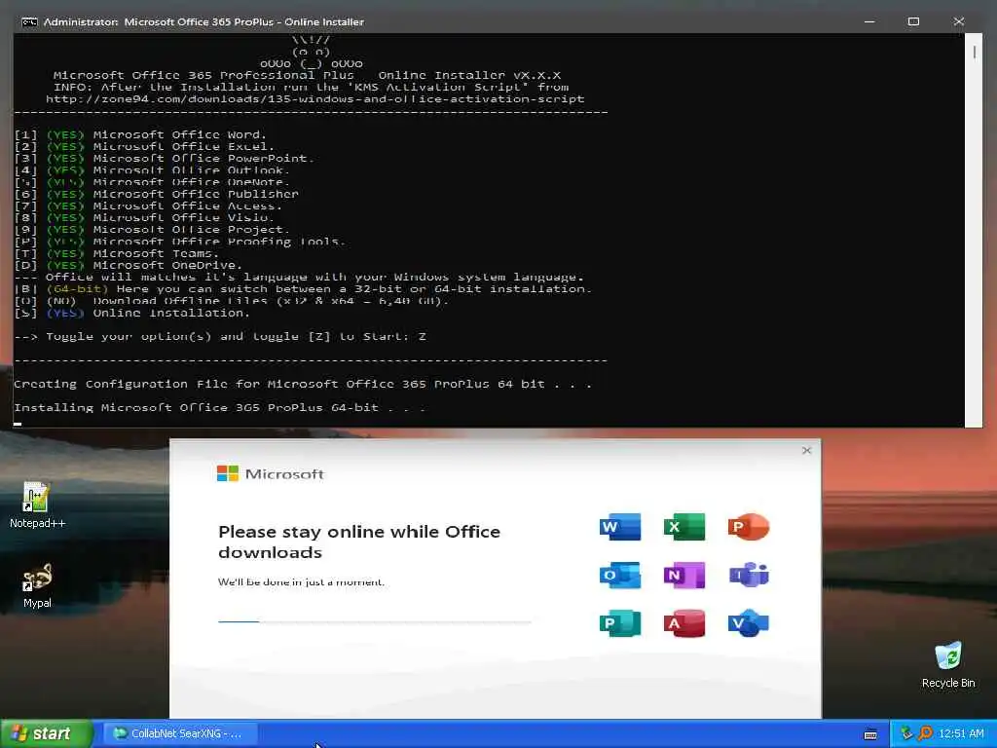Select the Notepad++ desktop shortcut

coord(37,505)
